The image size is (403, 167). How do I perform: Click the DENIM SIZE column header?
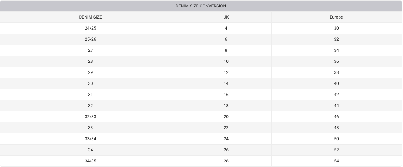coord(90,17)
